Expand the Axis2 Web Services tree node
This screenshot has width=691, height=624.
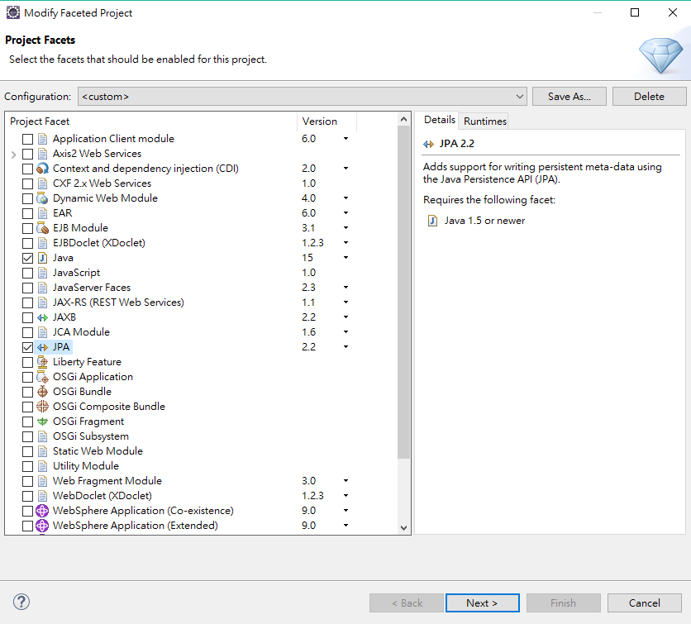click(14, 154)
